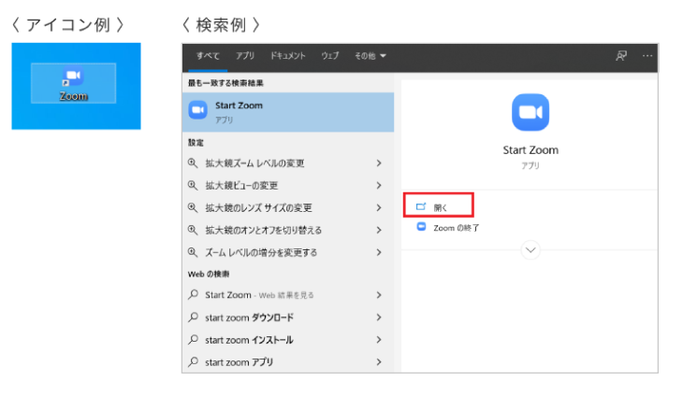
Task: Click search icon beside start zoom インストール
Action: [x=193, y=339]
